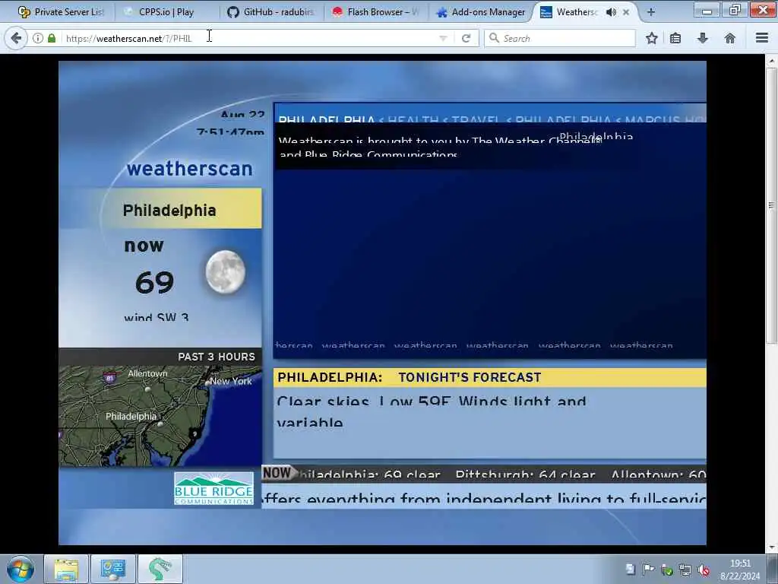
Task: Click the PAST 3 HOURS radar header
Action: point(160,357)
